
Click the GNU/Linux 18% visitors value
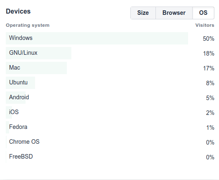(209, 54)
